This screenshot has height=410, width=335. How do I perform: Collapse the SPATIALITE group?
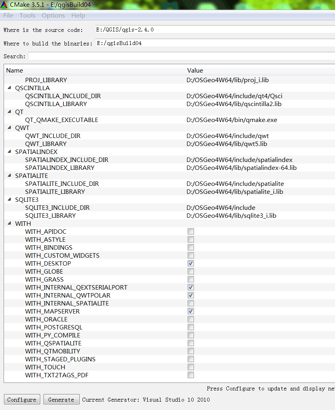tap(10, 175)
